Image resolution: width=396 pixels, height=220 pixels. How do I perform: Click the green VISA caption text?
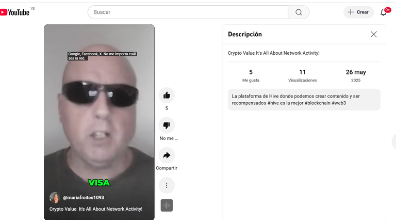coord(99,183)
